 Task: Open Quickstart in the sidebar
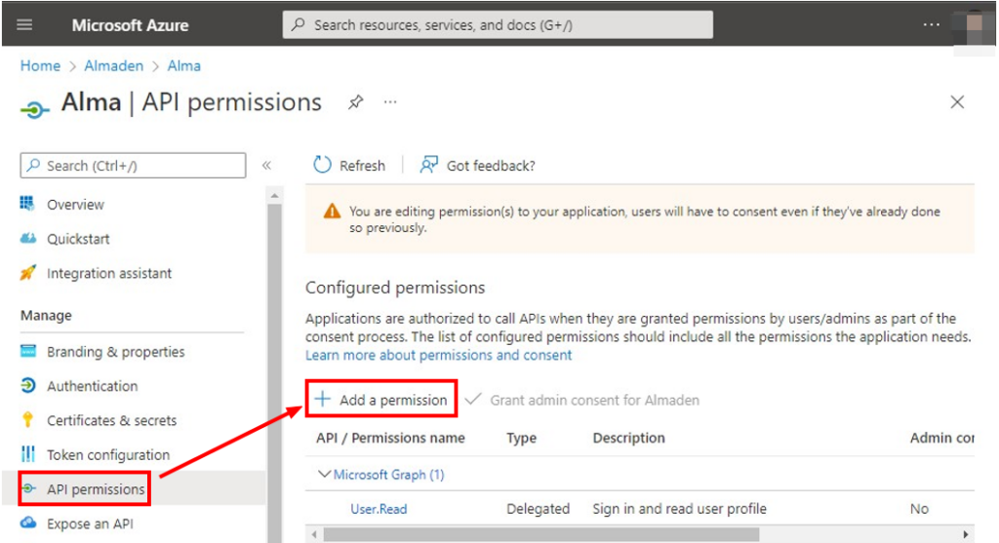pyautogui.click(x=78, y=239)
